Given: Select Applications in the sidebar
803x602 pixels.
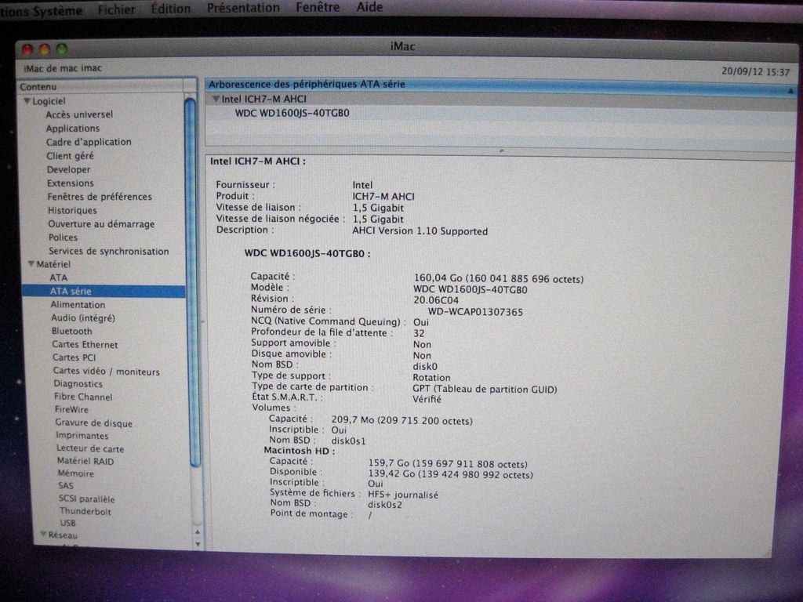Looking at the screenshot, I should 73,129.
